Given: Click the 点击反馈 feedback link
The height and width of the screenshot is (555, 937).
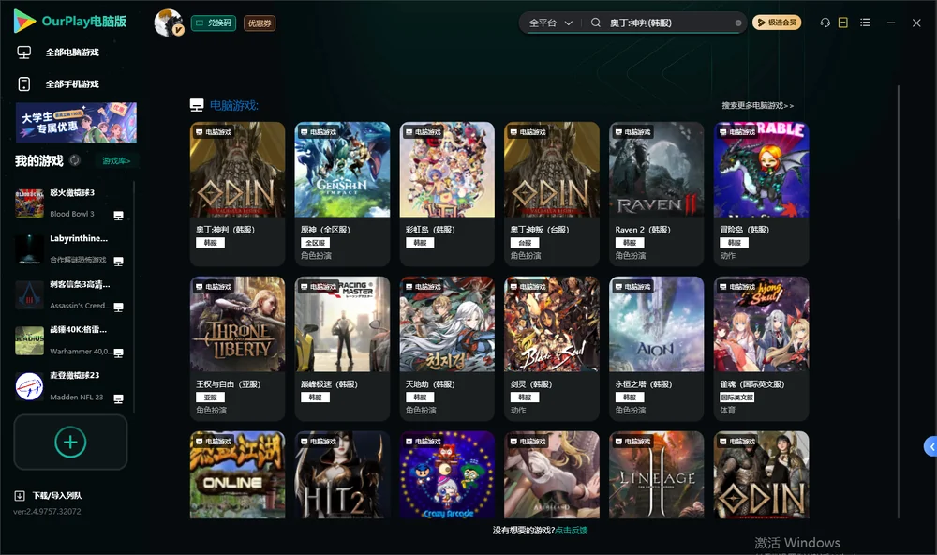Looking at the screenshot, I should pos(572,530).
